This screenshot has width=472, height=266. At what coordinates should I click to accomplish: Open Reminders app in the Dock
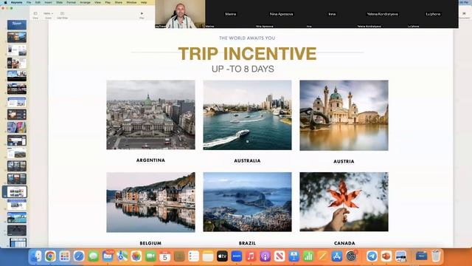[193, 256]
